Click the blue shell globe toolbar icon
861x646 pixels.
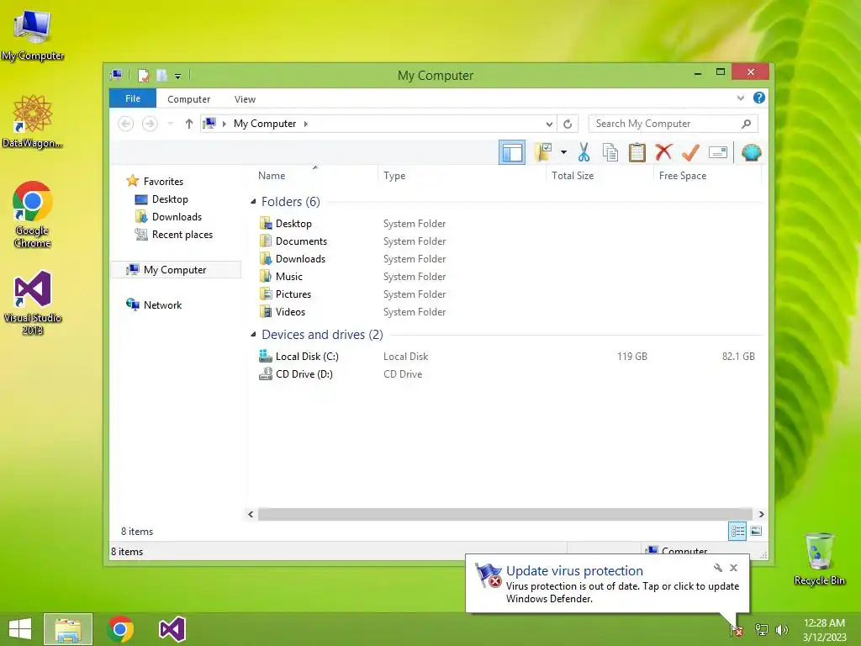(x=751, y=152)
